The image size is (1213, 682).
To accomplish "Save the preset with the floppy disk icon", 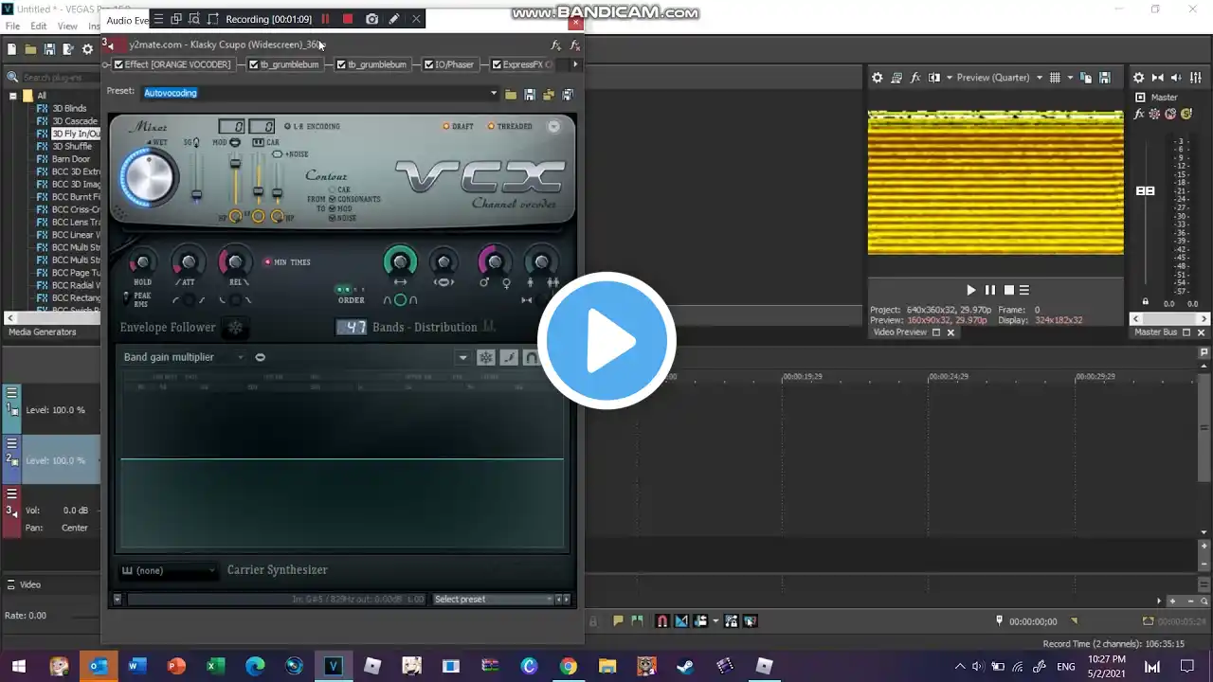I will 530,94.
